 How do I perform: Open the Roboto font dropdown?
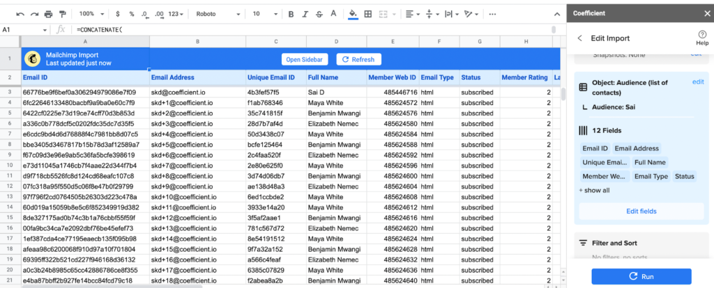click(218, 14)
